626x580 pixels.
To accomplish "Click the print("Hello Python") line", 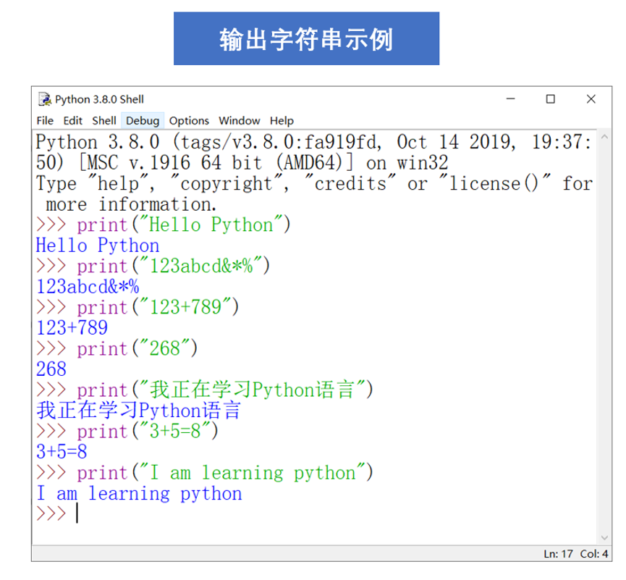I will 164,224.
